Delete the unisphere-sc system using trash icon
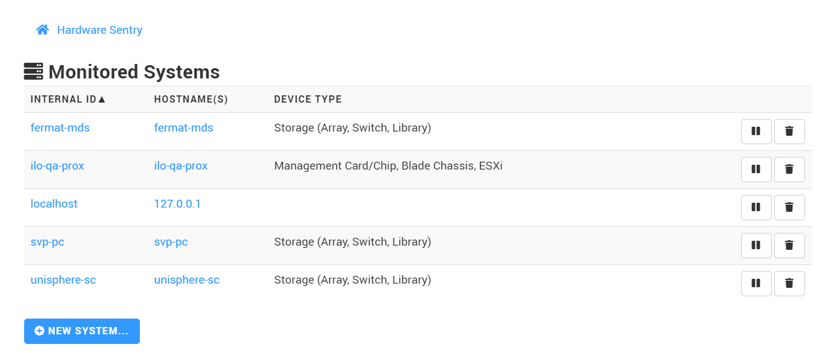The width and height of the screenshot is (840, 353). click(x=789, y=283)
